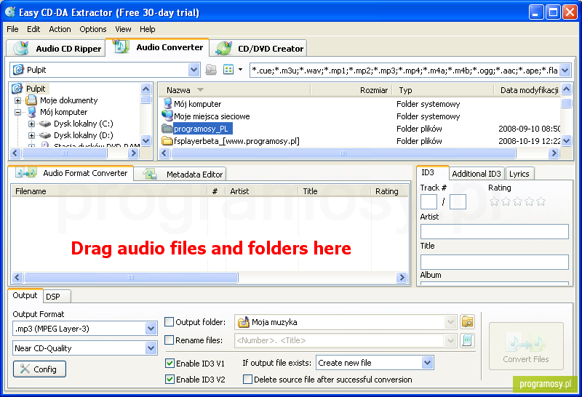This screenshot has width=582, height=397.
Task: Click the track total field after slash
Action: 458,202
